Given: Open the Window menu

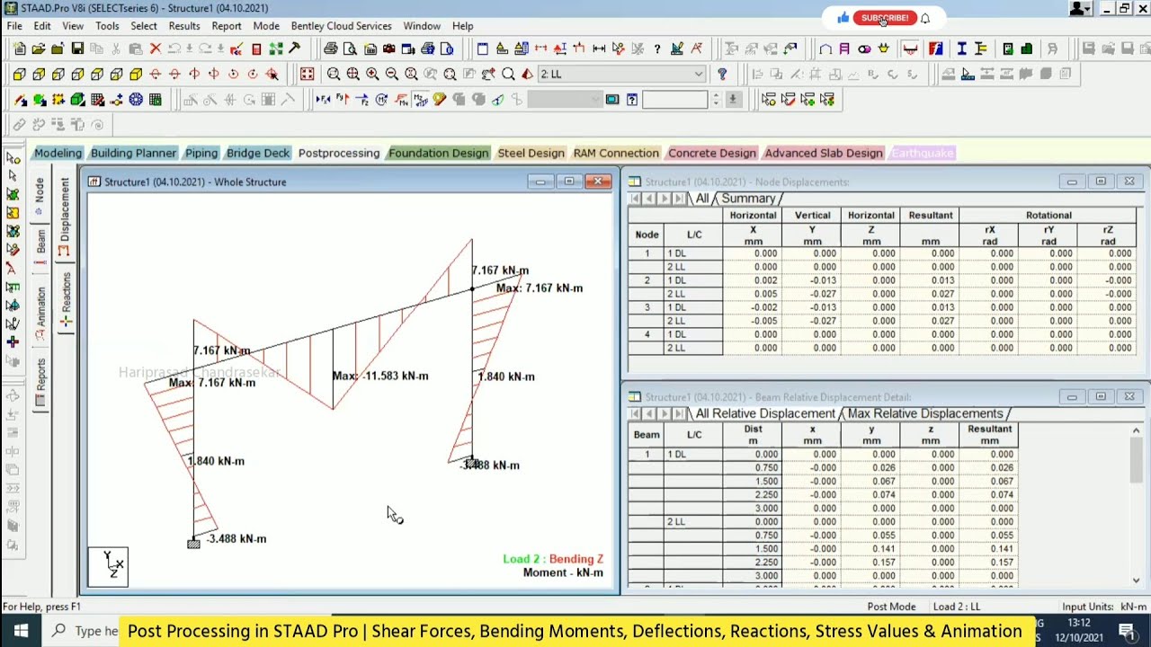Looking at the screenshot, I should click(422, 26).
